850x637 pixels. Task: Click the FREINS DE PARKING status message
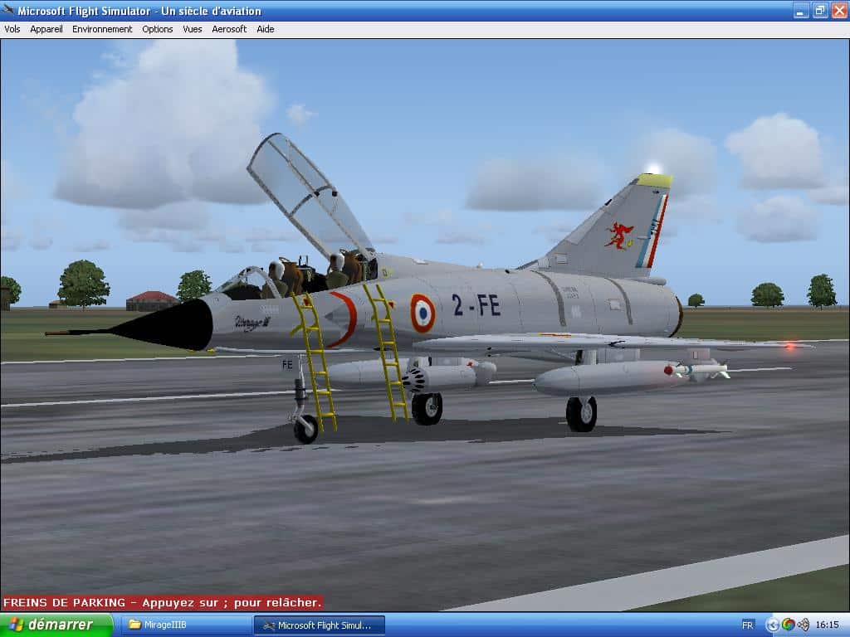(x=162, y=603)
